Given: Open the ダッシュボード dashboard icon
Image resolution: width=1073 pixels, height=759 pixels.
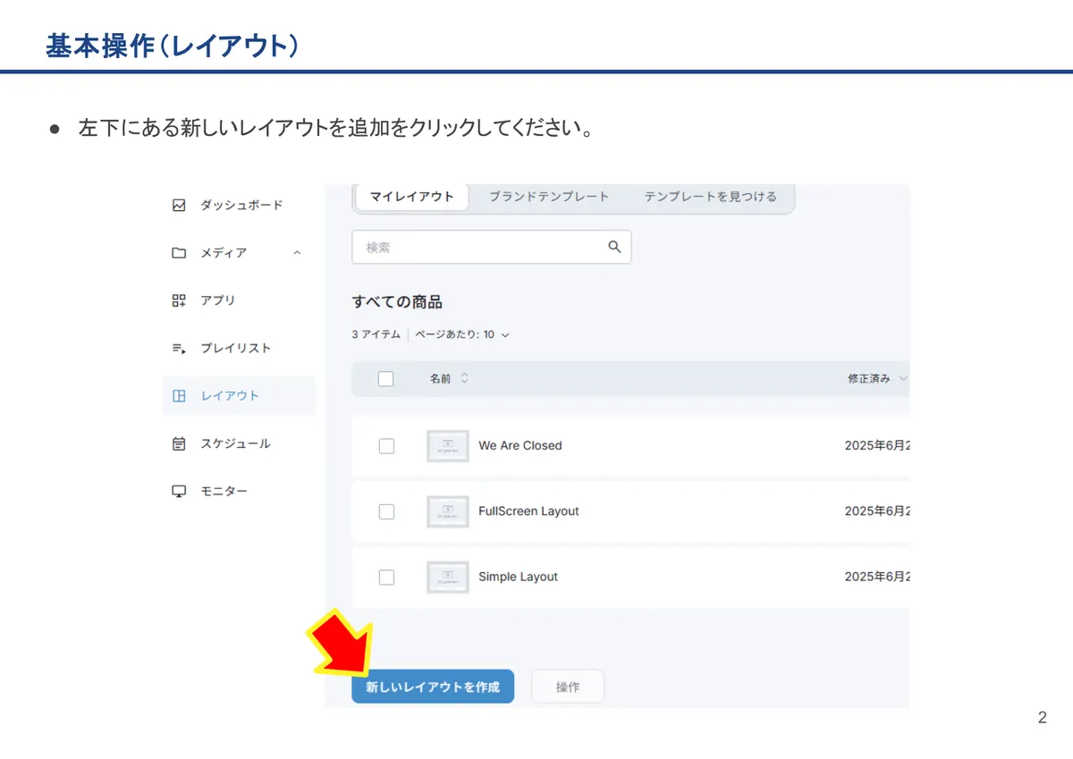Looking at the screenshot, I should pos(179,205).
